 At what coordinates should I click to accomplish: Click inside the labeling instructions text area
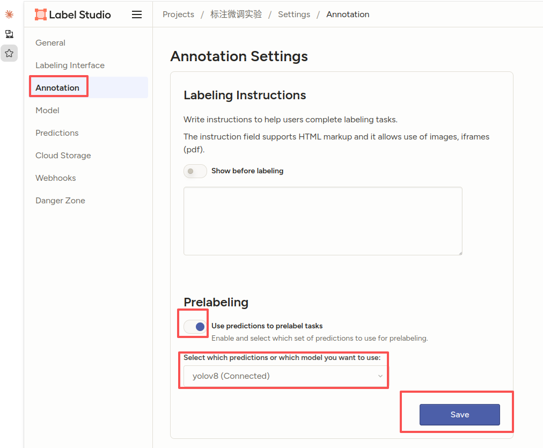tap(323, 221)
